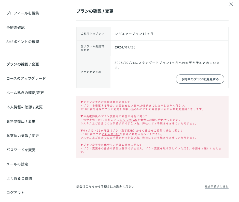Open SHEポイントの確認 menu item

pyautogui.click(x=23, y=42)
